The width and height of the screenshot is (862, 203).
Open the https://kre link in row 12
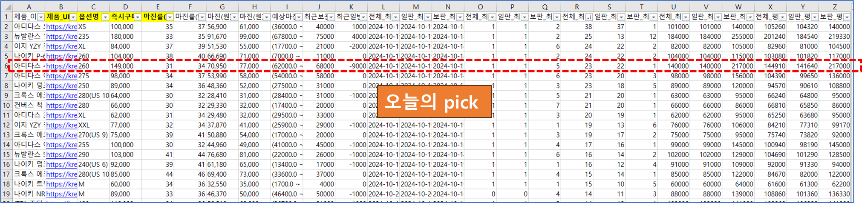point(61,125)
